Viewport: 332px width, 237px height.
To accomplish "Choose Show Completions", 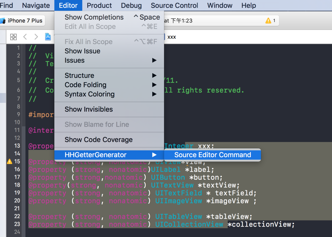I will coord(109,17).
